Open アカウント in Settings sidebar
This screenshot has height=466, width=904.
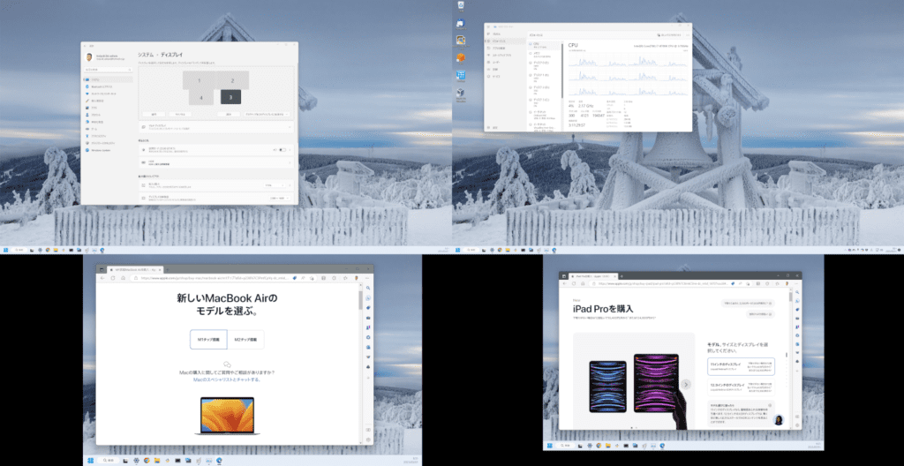coord(108,115)
